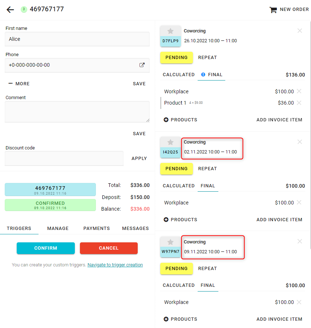Open the shopping cart New Order icon
The height and width of the screenshot is (328, 311).
tap(273, 9)
